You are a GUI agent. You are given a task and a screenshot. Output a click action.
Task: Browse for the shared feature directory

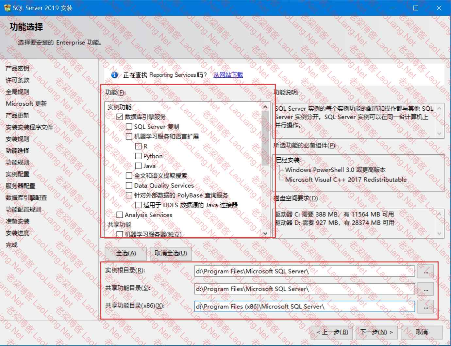[x=426, y=289]
